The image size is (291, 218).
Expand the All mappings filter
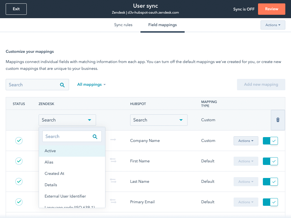[x=91, y=85]
